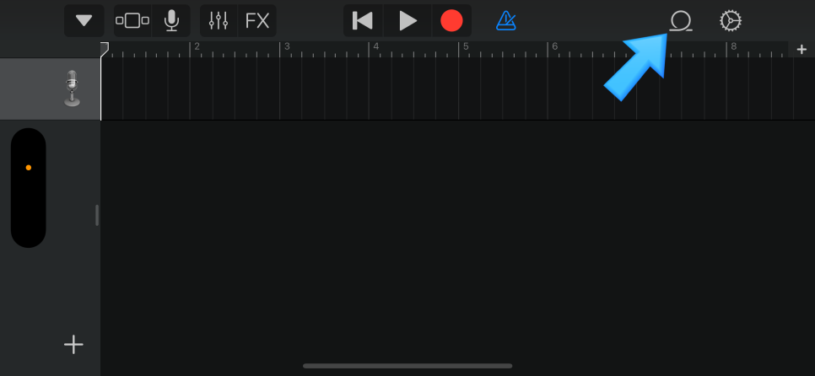Viewport: 815px width, 376px height.
Task: Start recording with the red Record button
Action: [x=451, y=21]
